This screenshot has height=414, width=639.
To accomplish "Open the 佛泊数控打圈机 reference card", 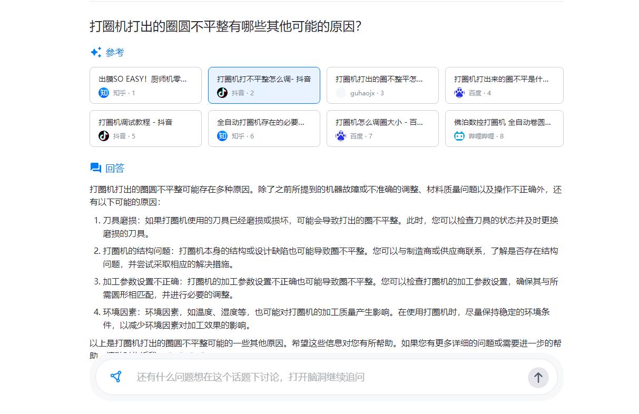I will coord(504,129).
